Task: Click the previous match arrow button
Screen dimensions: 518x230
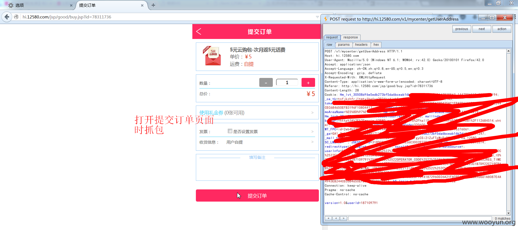Action: click(336, 218)
